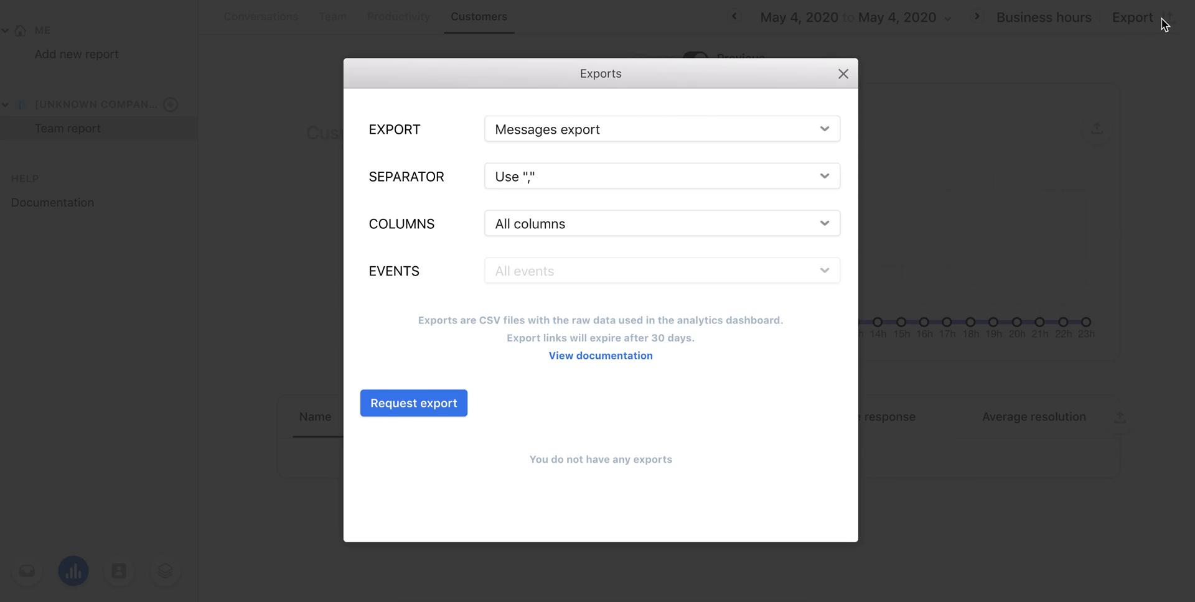Click the 18h data point on chart
The height and width of the screenshot is (602, 1195).
[x=970, y=322]
